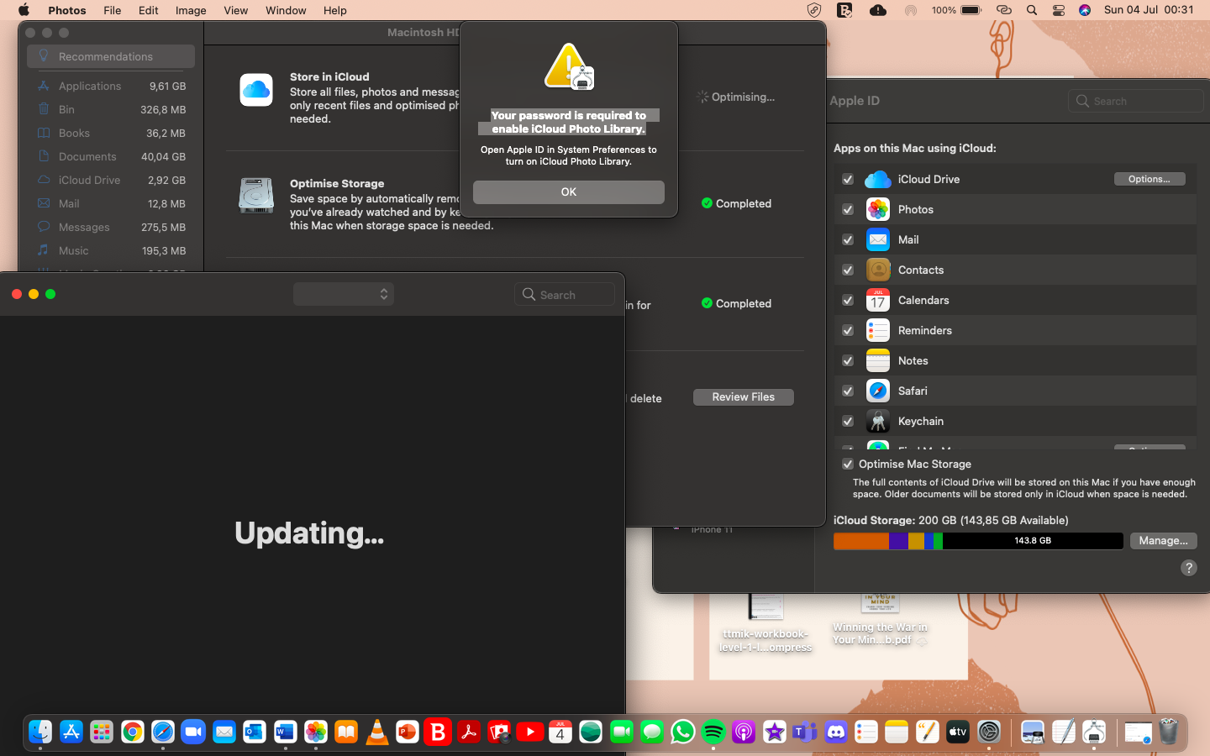Open the Apple ID help button
1210x756 pixels.
click(x=1188, y=568)
